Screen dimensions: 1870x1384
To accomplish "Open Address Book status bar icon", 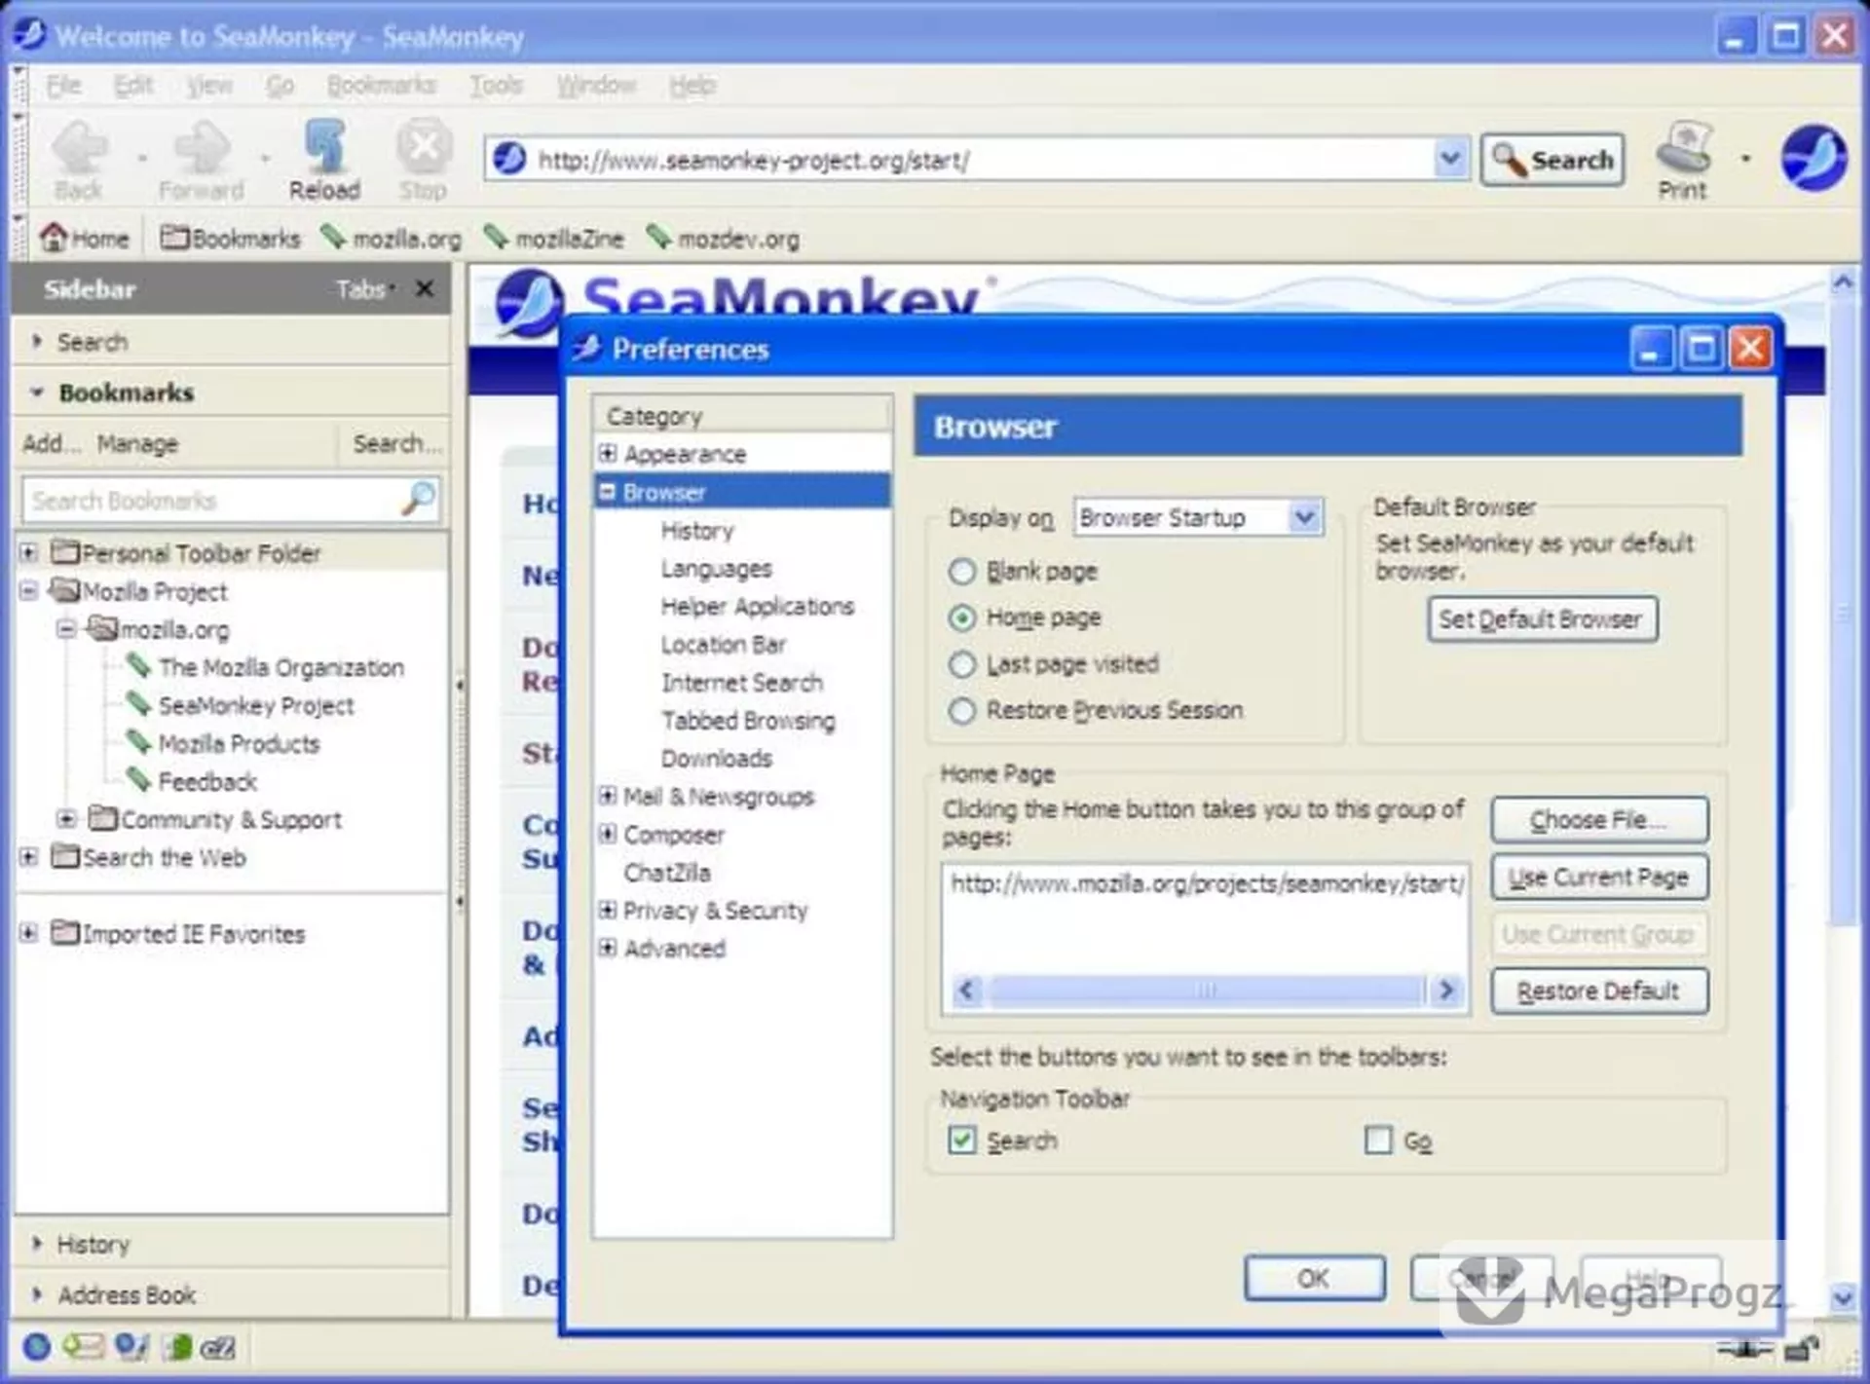I will coord(177,1347).
